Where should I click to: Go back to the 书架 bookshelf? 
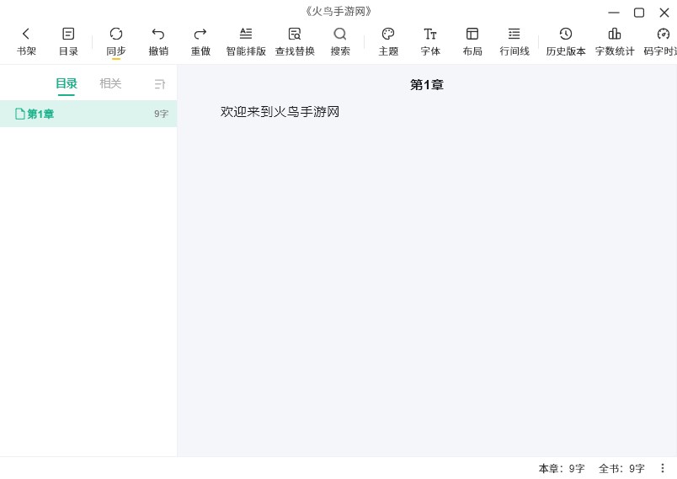[26, 41]
